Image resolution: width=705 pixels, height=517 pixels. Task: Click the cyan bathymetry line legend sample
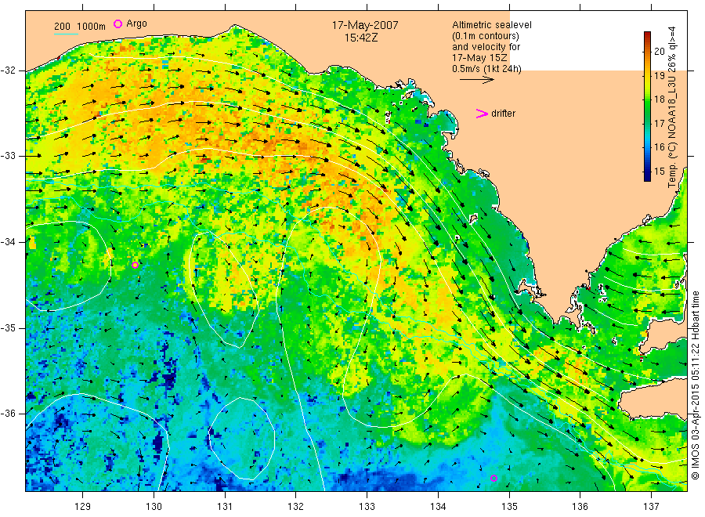tap(66, 33)
